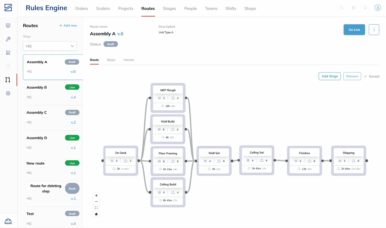The width and height of the screenshot is (386, 228).
Task: Click the Go Live button
Action: click(354, 30)
